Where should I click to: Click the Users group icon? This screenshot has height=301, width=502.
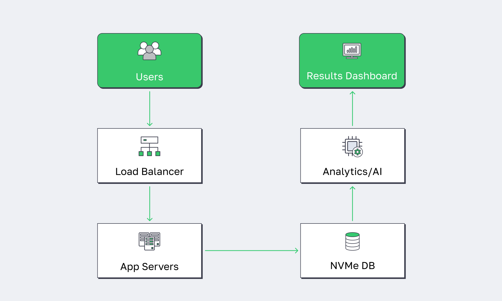pyautogui.click(x=150, y=51)
